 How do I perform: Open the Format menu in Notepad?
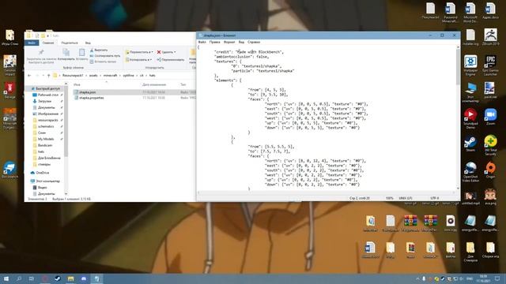tap(229, 42)
